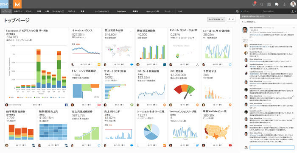Collapse the DomoBuzz panel via メニュー arrow

242,11
